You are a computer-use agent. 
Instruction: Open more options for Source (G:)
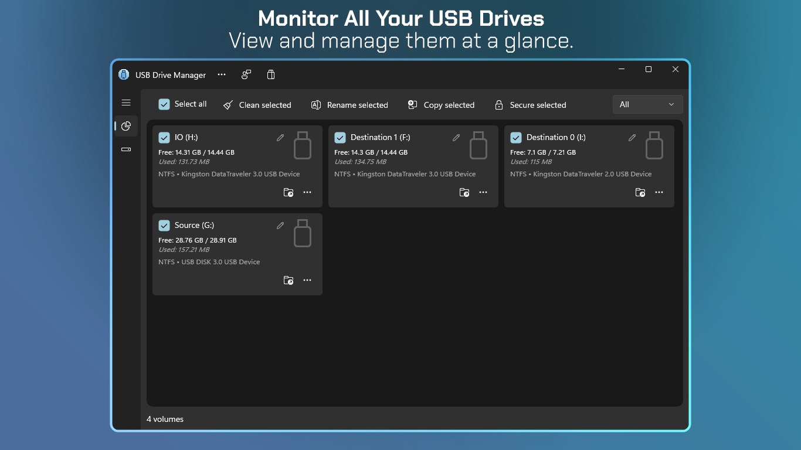pyautogui.click(x=307, y=280)
